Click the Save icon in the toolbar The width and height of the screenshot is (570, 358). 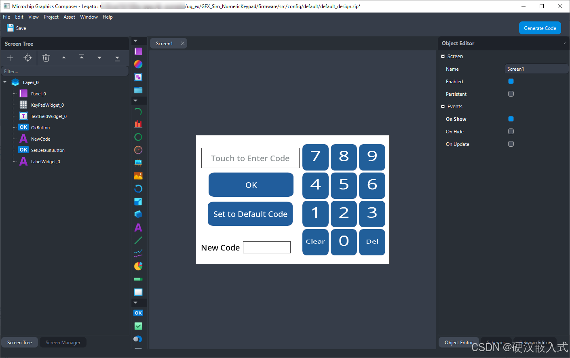(x=11, y=28)
